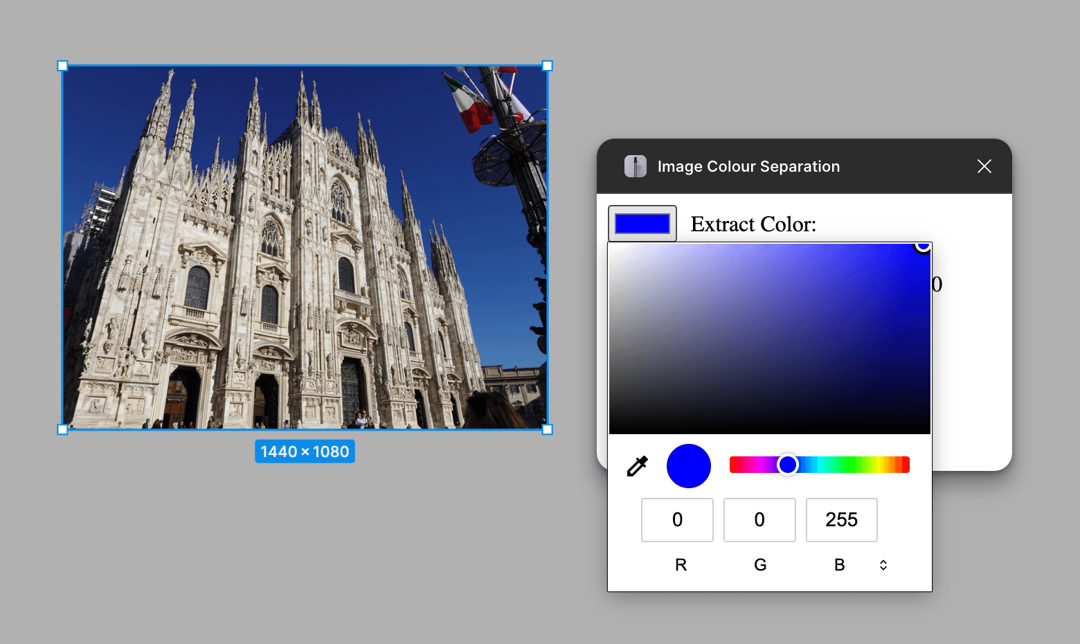Click the color picker handle in gradient corner
The image size is (1080, 644).
point(923,245)
